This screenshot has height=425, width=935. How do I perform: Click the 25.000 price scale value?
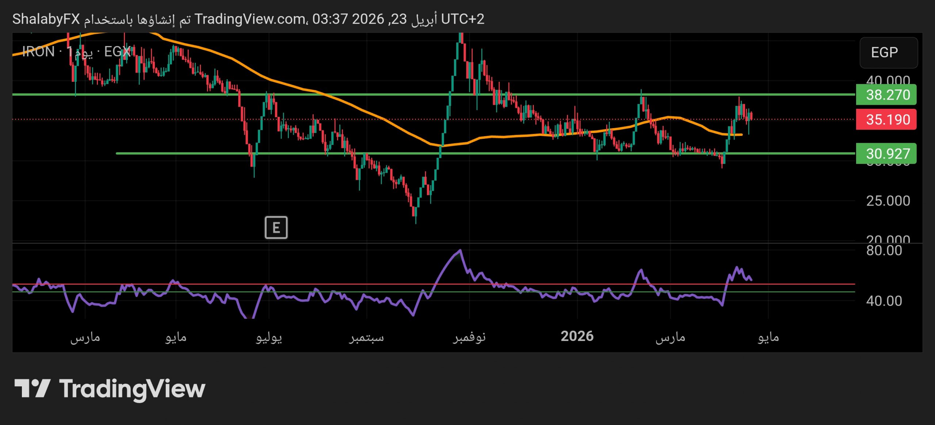(x=888, y=201)
